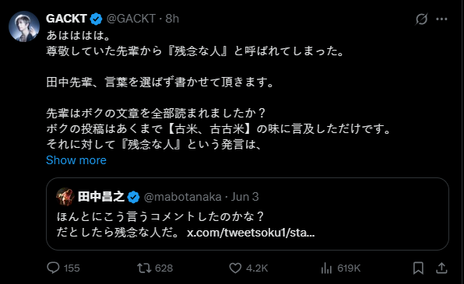This screenshot has height=284, width=464.
Task: Like the tweet with the heart icon
Action: [235, 268]
